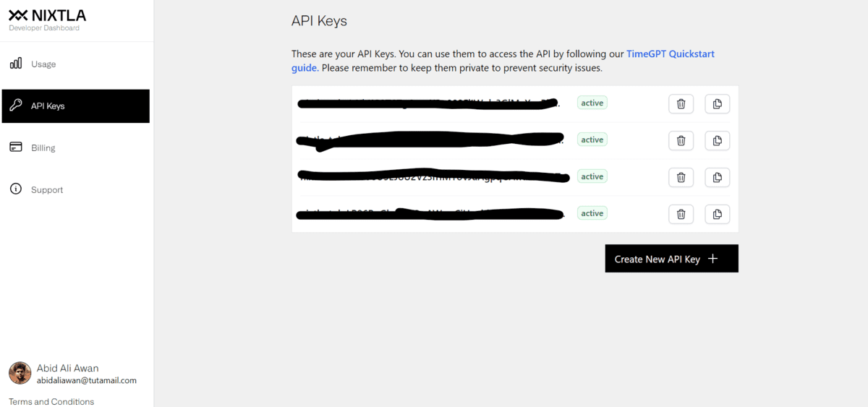Viewport: 868px width, 407px height.
Task: Click the key icon beside API Keys
Action: click(15, 106)
